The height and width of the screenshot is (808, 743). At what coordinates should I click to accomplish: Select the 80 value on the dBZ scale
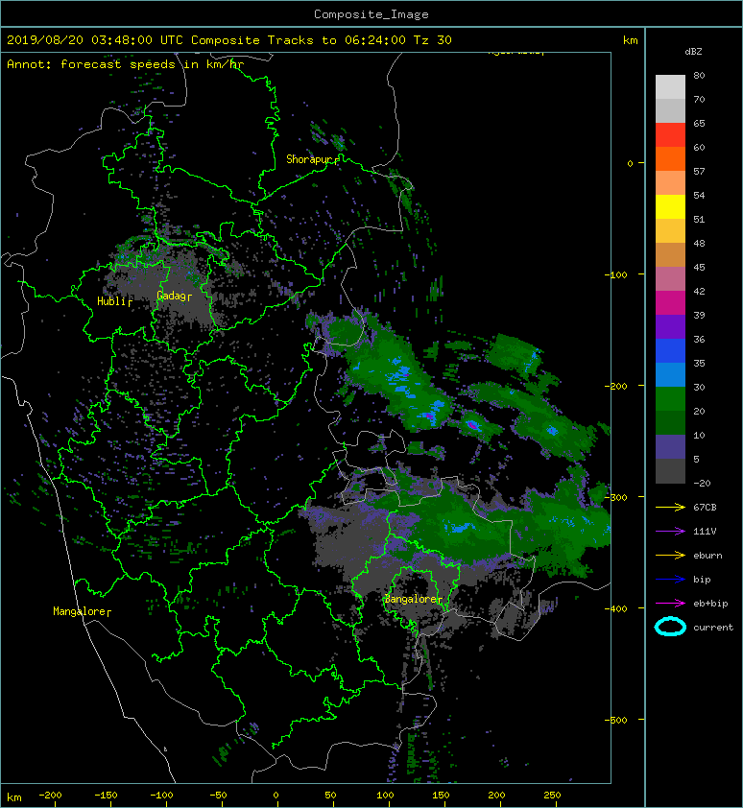(699, 75)
